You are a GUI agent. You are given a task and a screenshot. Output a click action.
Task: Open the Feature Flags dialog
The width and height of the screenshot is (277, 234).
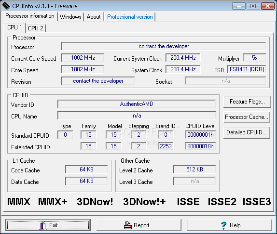(247, 102)
